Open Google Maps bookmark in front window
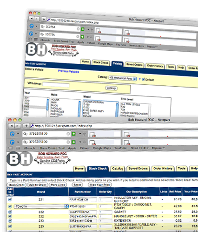The height and width of the screenshot is (232, 198). tap(102, 148)
